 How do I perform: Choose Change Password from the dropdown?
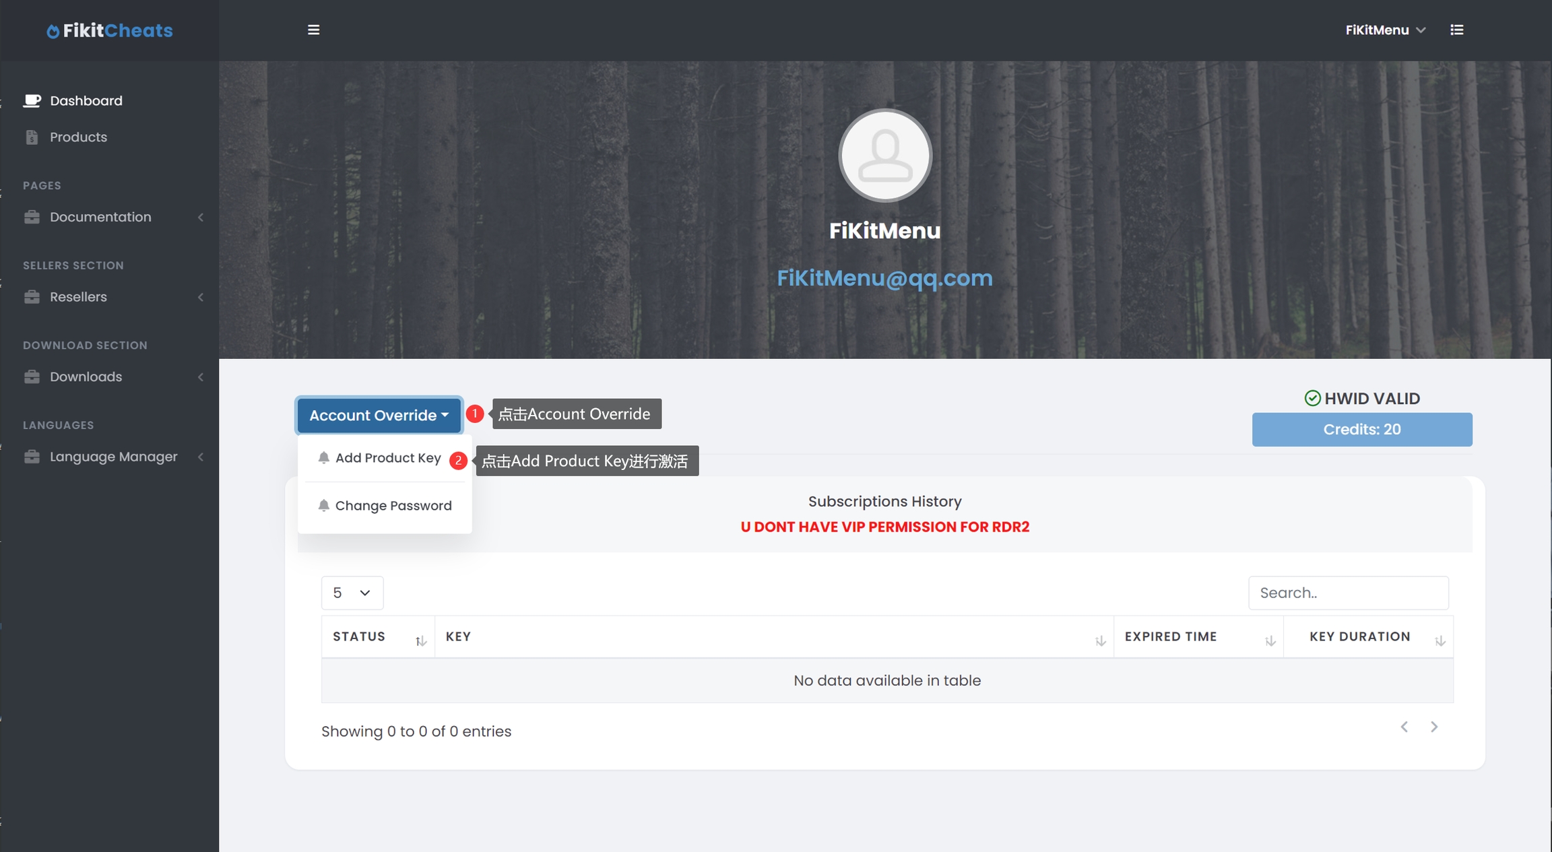(393, 506)
